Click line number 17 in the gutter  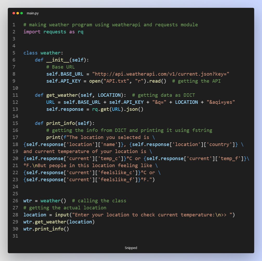(15, 137)
